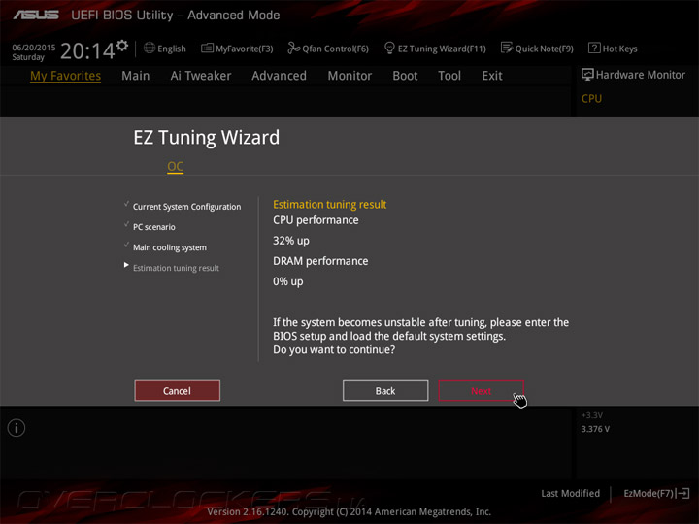Image resolution: width=699 pixels, height=524 pixels.
Task: Select the Exit tab
Action: click(x=492, y=76)
